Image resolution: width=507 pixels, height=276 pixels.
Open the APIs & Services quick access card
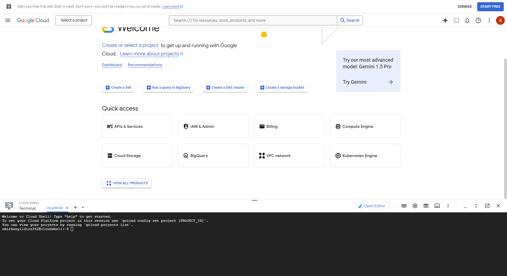pos(137,126)
